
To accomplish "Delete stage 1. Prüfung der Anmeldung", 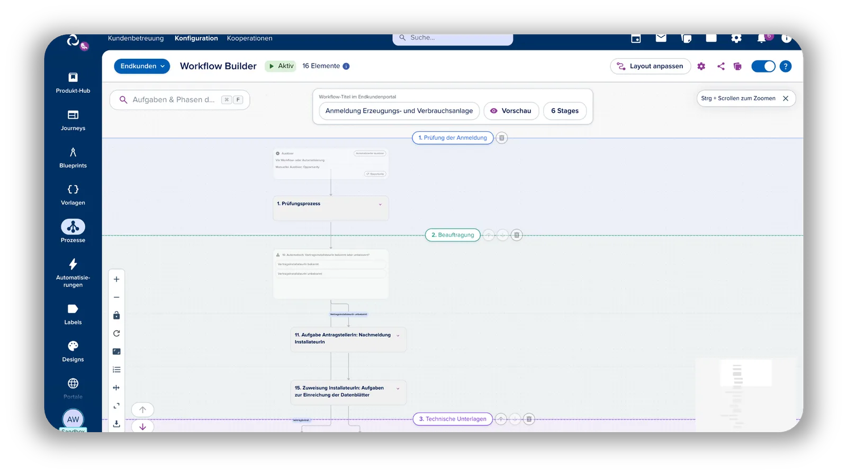I will pos(502,138).
